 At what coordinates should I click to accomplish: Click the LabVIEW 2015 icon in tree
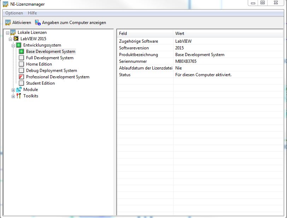[16, 39]
